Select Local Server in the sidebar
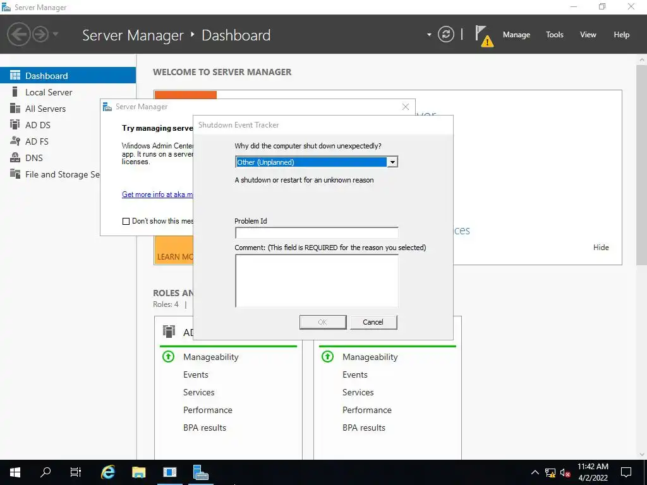Image resolution: width=647 pixels, height=485 pixels. [68, 92]
